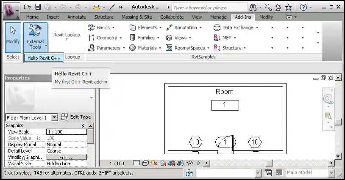Toggle reveal hidden elements lightbulb
Viewport: 345px width, 180px height.
[198, 163]
